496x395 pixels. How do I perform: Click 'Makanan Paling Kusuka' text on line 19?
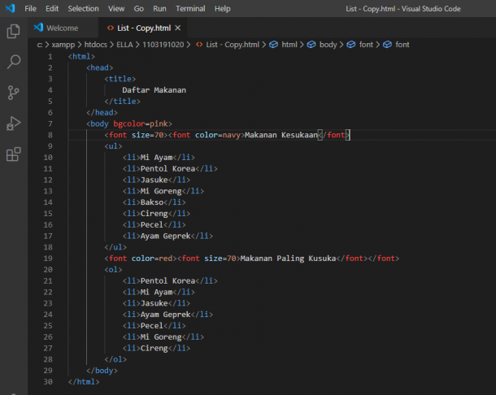coord(288,258)
